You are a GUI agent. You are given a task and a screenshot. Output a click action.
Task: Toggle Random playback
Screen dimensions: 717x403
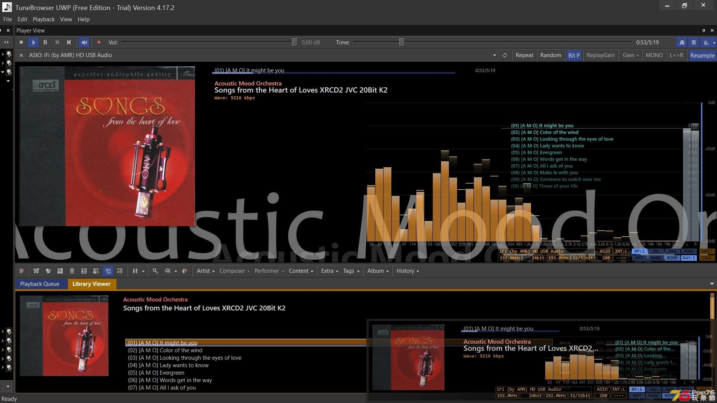pos(550,55)
